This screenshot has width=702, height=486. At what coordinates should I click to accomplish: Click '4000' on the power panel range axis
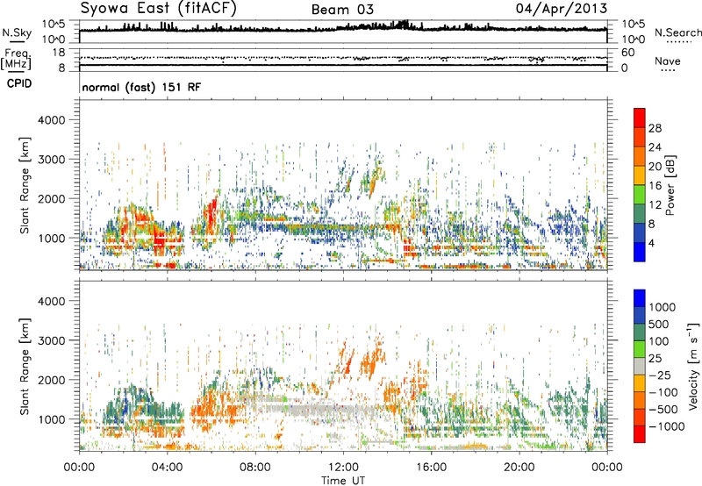52,120
